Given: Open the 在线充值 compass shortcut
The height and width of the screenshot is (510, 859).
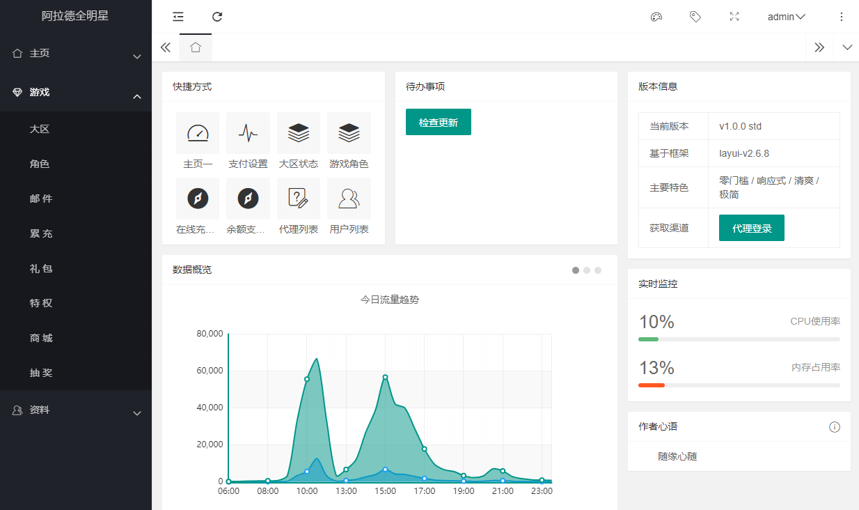Looking at the screenshot, I should (x=198, y=207).
